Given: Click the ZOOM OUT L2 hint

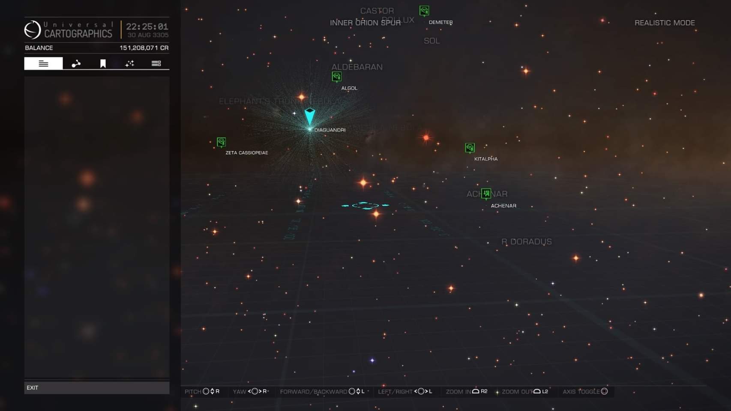Looking at the screenshot, I should coord(525,391).
